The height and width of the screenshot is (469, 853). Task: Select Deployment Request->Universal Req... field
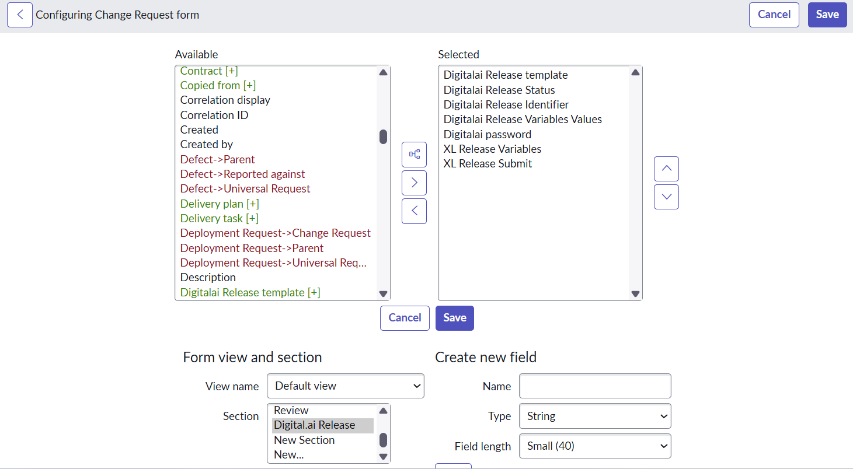(273, 262)
